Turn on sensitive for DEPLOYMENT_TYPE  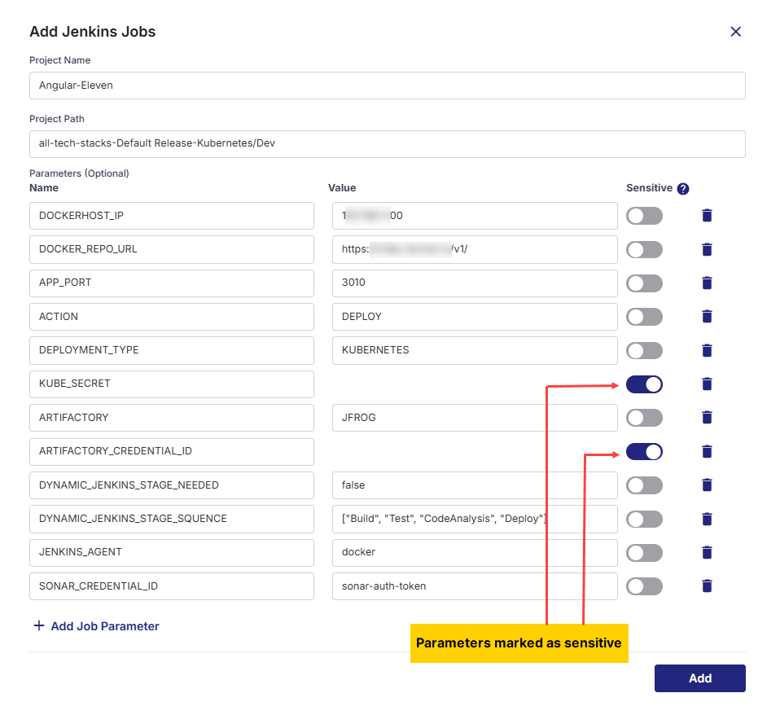tap(644, 351)
